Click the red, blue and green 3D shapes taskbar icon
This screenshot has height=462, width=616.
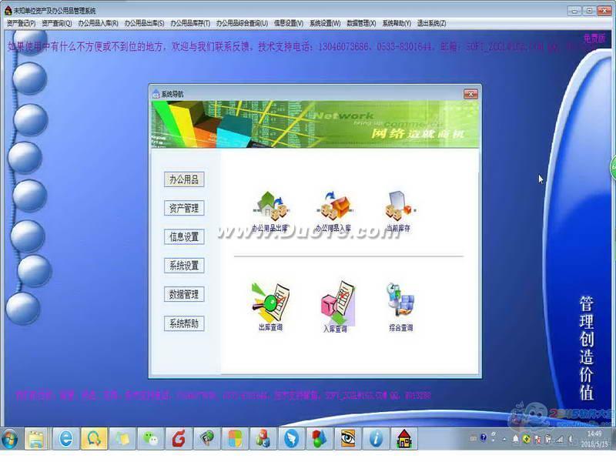coord(320,439)
